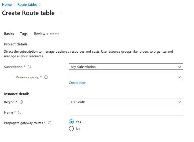194x142 pixels.
Task: Open the Resource group dropdown
Action: tap(126, 77)
